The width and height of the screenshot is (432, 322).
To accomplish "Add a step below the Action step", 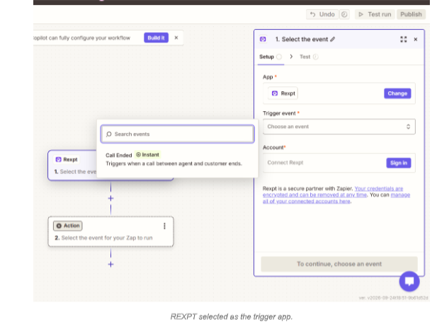I will tap(110, 265).
